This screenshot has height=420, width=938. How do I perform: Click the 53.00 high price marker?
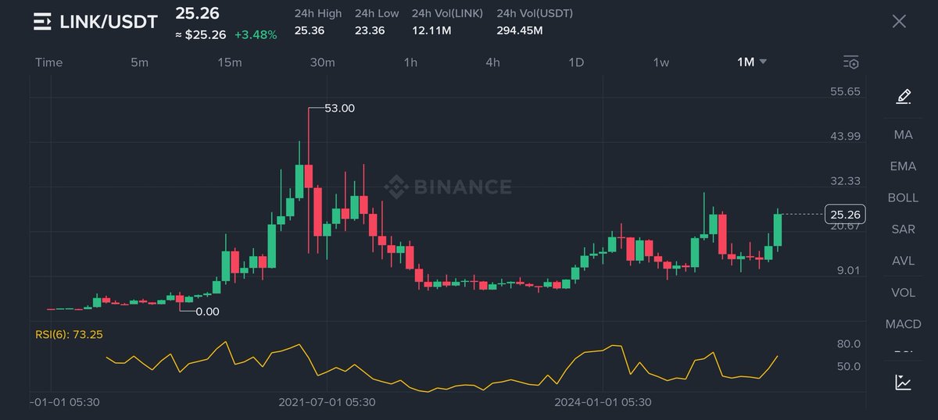(x=340, y=109)
